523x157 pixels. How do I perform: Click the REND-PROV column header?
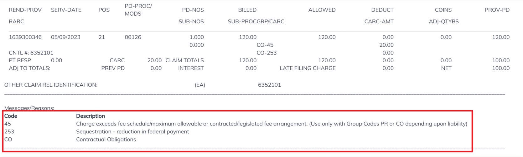tap(25, 10)
